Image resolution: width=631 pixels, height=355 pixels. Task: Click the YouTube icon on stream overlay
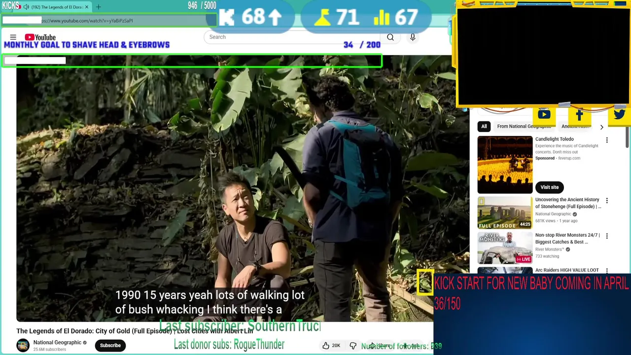point(544,115)
